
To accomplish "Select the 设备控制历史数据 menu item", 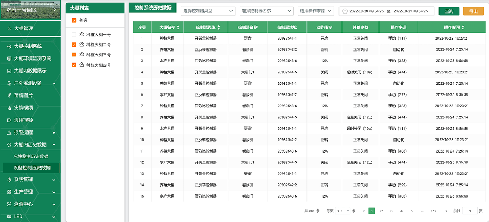I will [30, 168].
